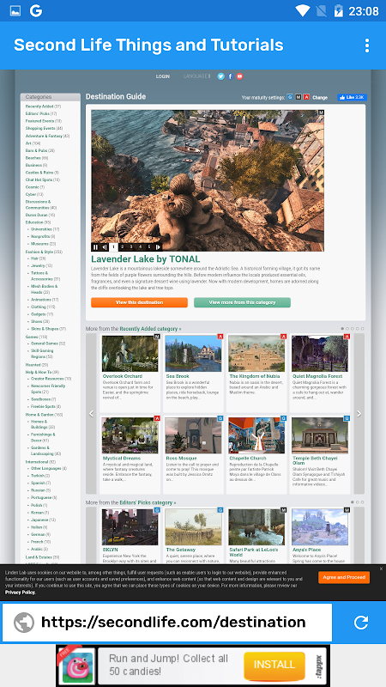Advance slideshow with the next arrow
Viewport: 386px width, 687px height.
tap(158, 247)
